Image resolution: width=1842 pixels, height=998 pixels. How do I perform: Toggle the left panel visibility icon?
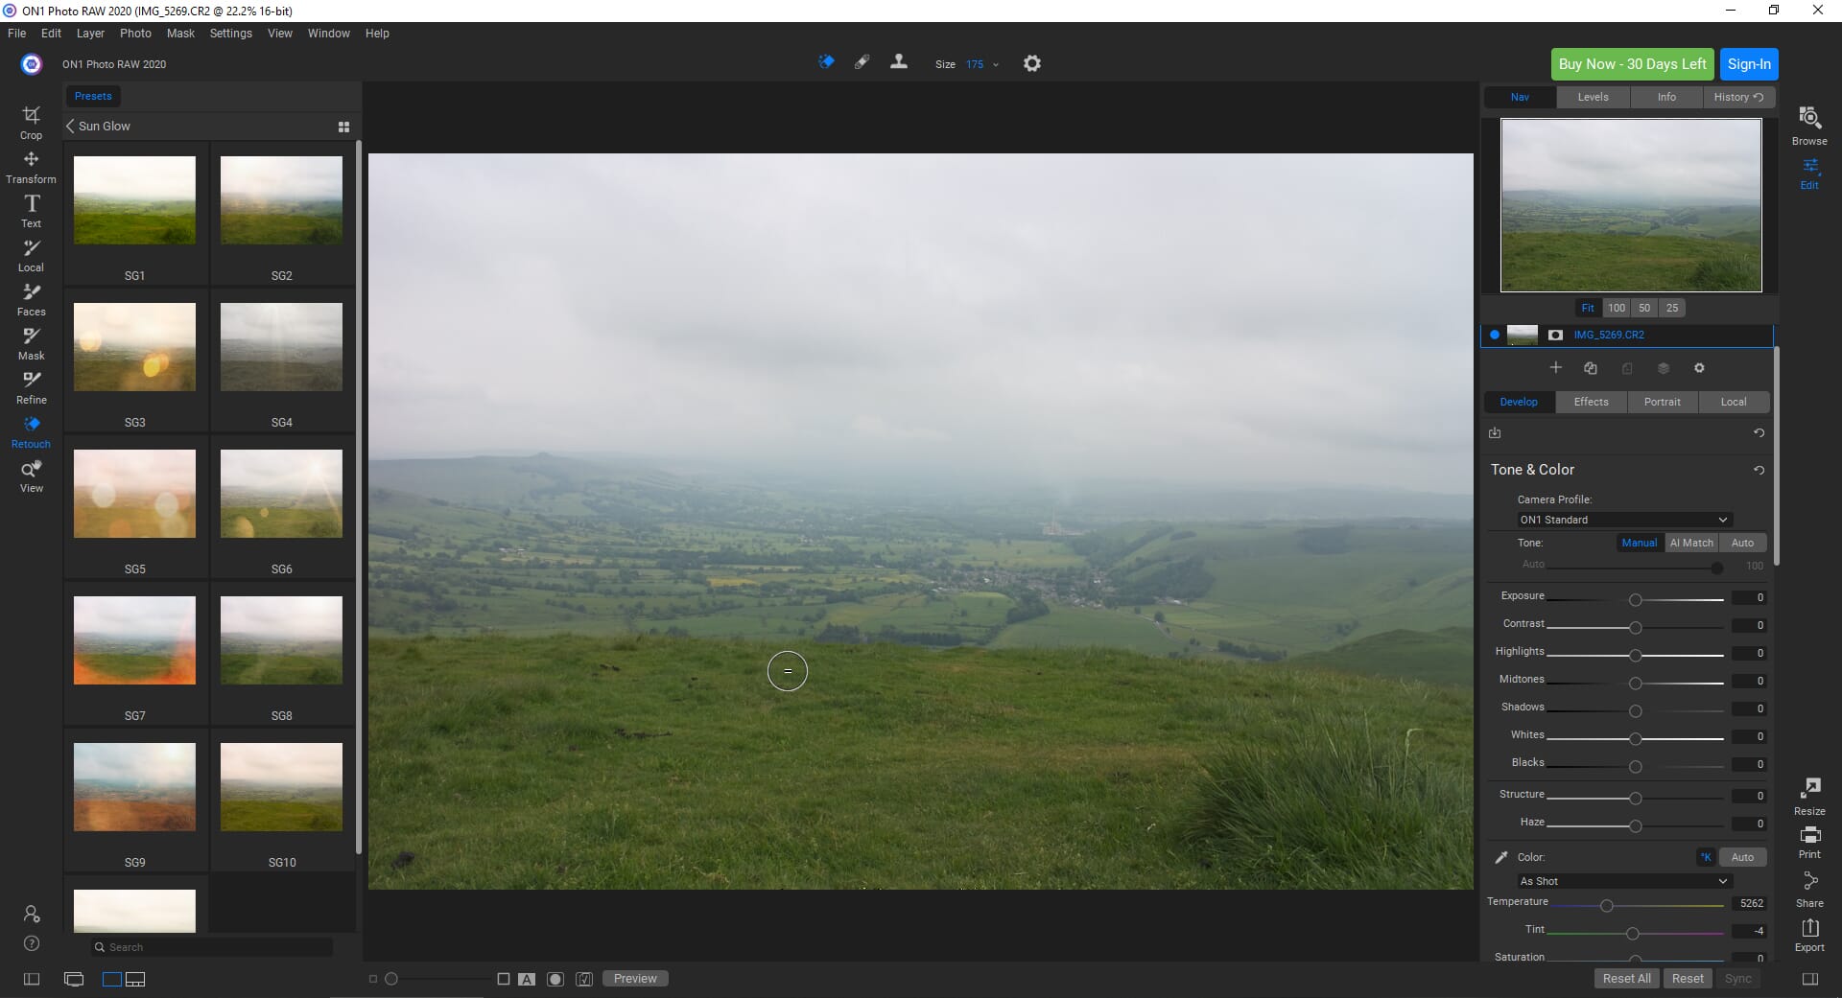32,979
